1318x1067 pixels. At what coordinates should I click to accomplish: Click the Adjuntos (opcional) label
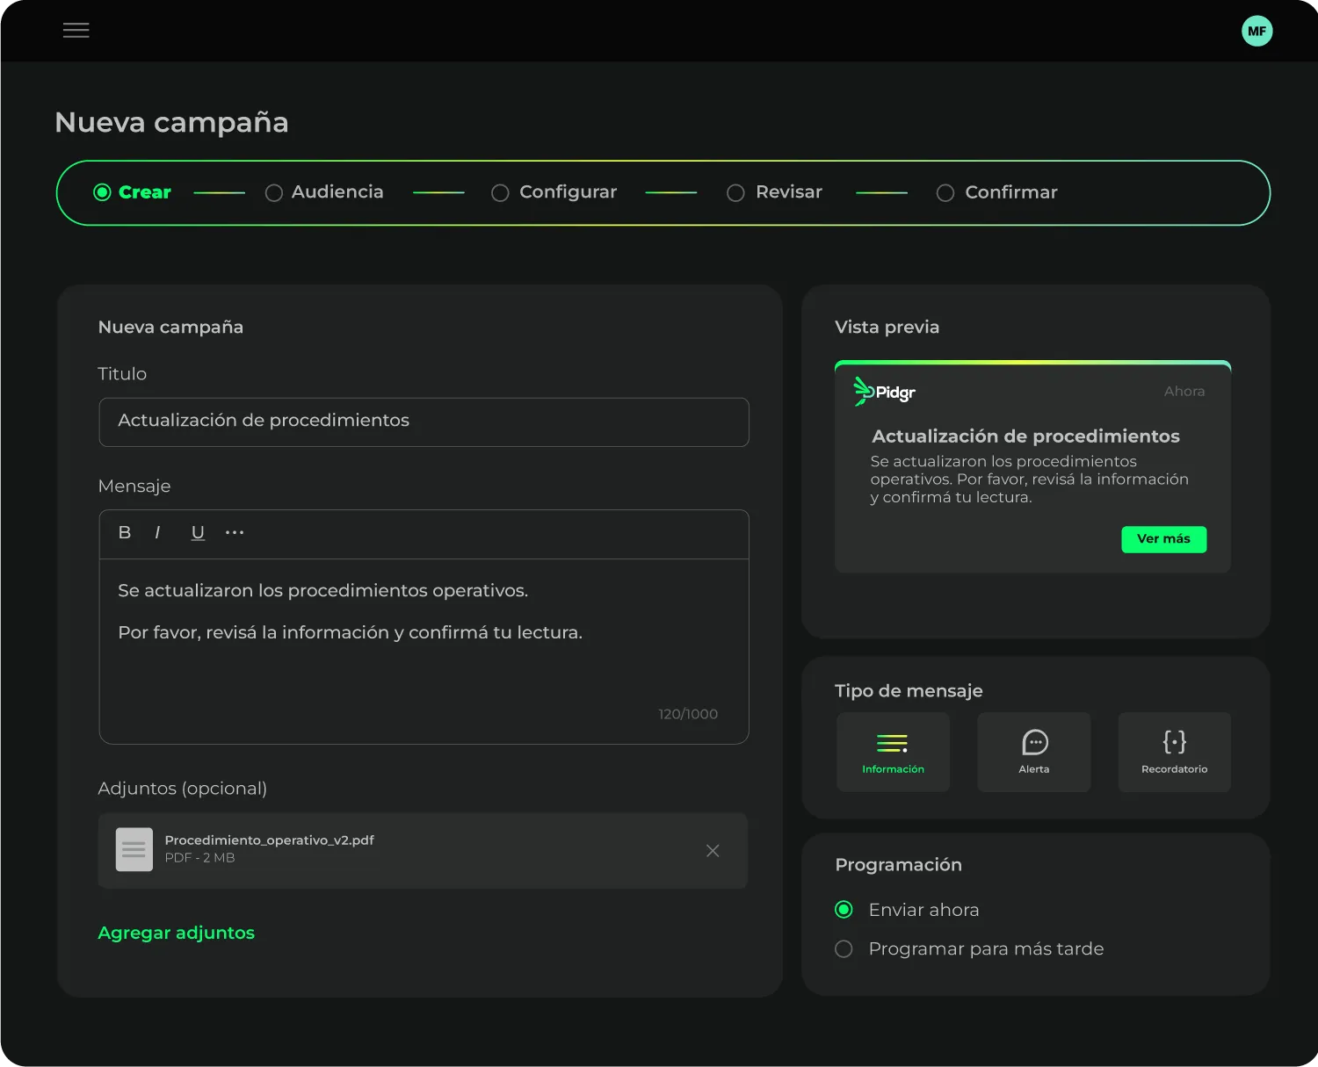pyautogui.click(x=183, y=789)
